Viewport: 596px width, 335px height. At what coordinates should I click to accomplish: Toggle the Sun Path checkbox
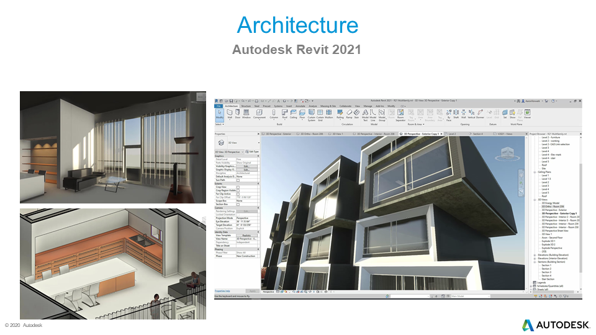[238, 180]
